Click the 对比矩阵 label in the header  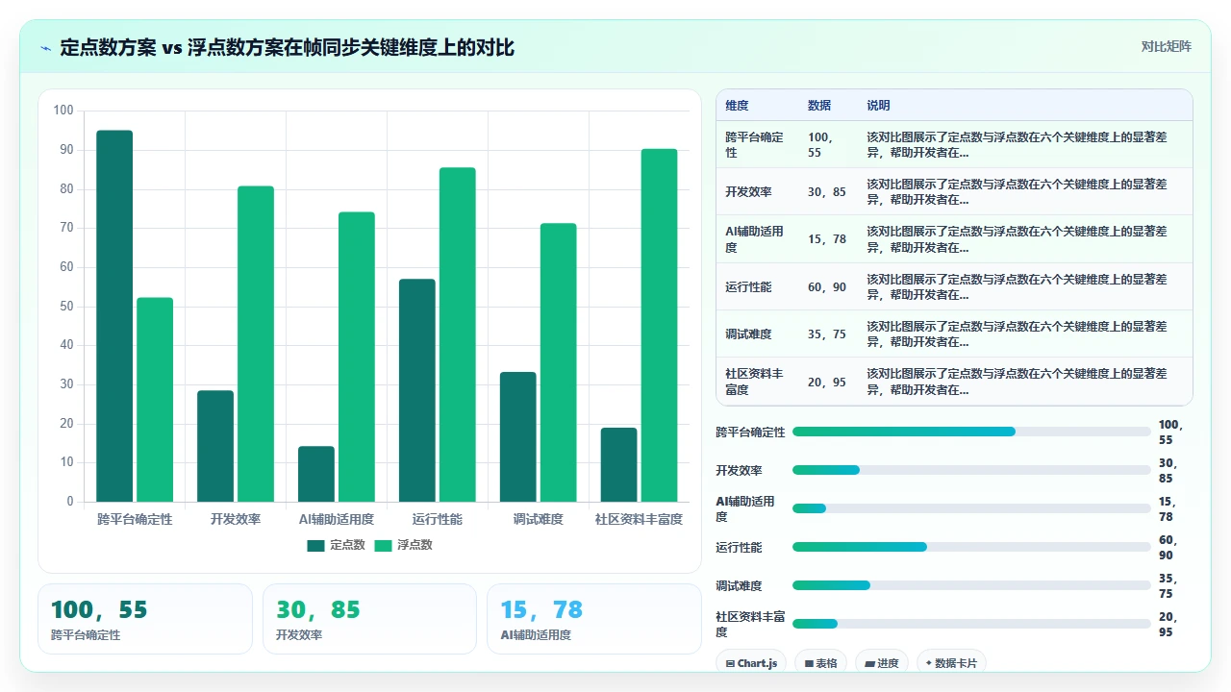pos(1166,47)
